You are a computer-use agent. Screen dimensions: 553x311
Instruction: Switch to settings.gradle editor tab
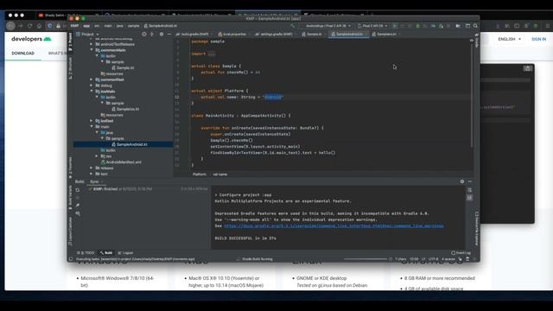point(274,35)
